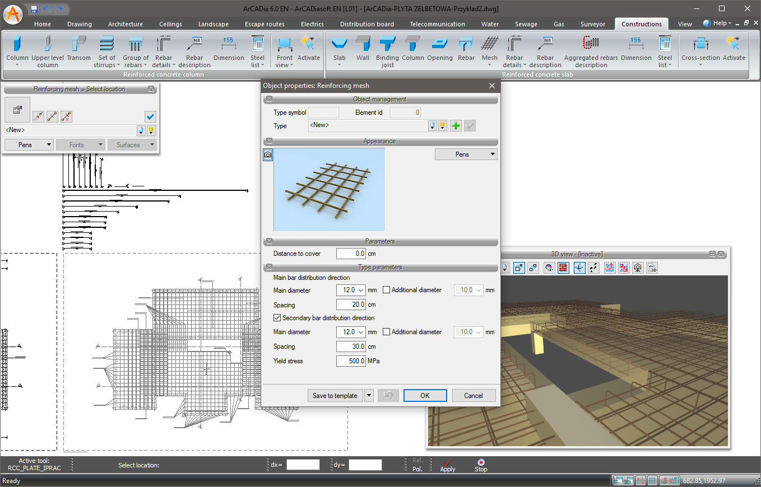Collapse the Type parameters section
This screenshot has width=761, height=487.
269,267
